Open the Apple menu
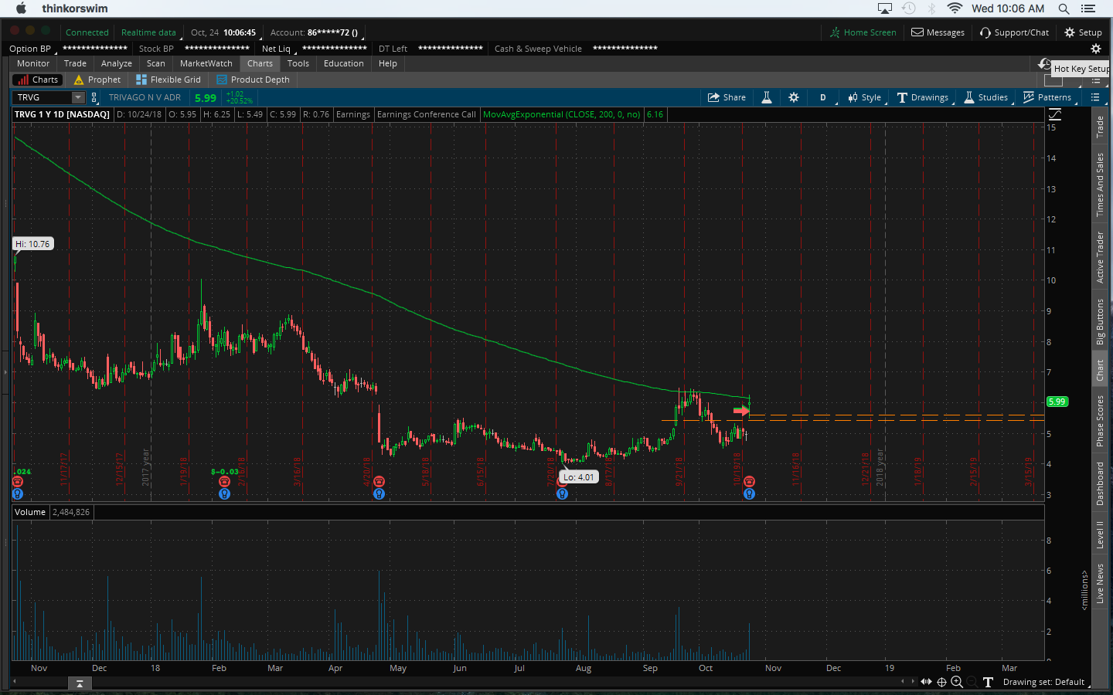The width and height of the screenshot is (1113, 695). pos(21,8)
